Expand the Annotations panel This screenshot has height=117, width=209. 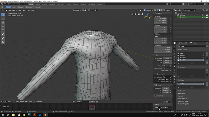159,96
